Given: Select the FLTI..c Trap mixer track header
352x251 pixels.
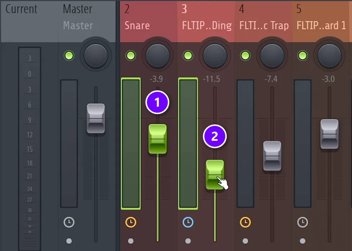Looking at the screenshot, I should point(263,21).
